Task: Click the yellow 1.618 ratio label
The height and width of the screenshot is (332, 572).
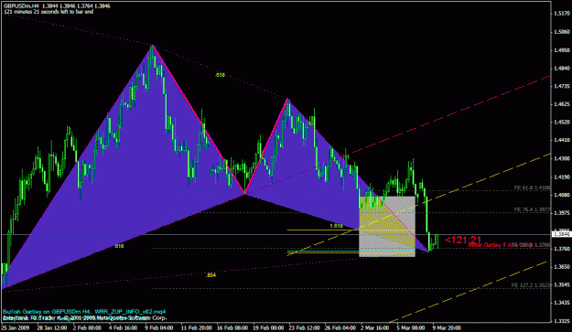Action: pyautogui.click(x=337, y=226)
